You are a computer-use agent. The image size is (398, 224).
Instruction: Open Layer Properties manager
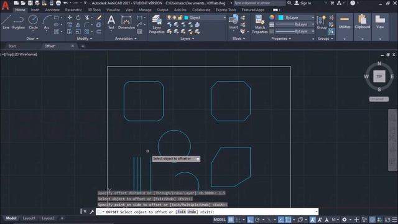point(157,24)
